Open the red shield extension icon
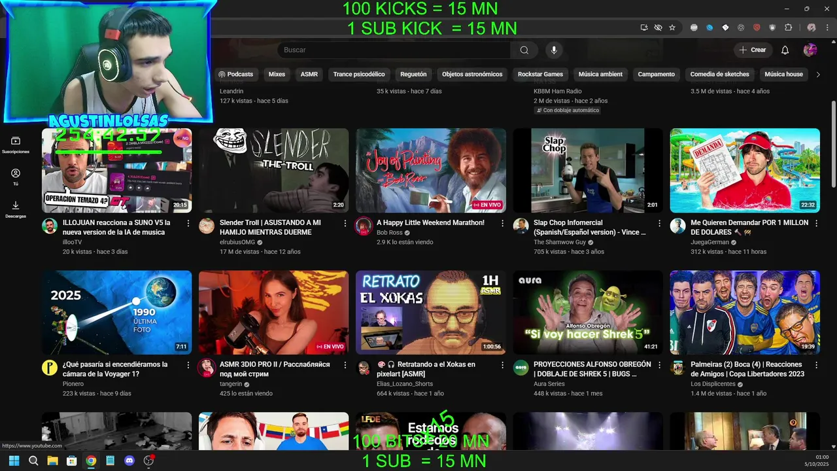837x471 pixels. coord(757,27)
